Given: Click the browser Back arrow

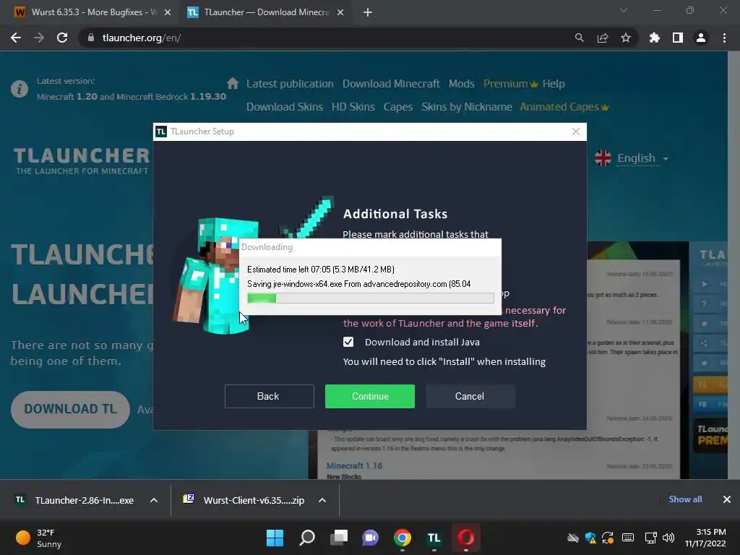Looking at the screenshot, I should (x=16, y=38).
